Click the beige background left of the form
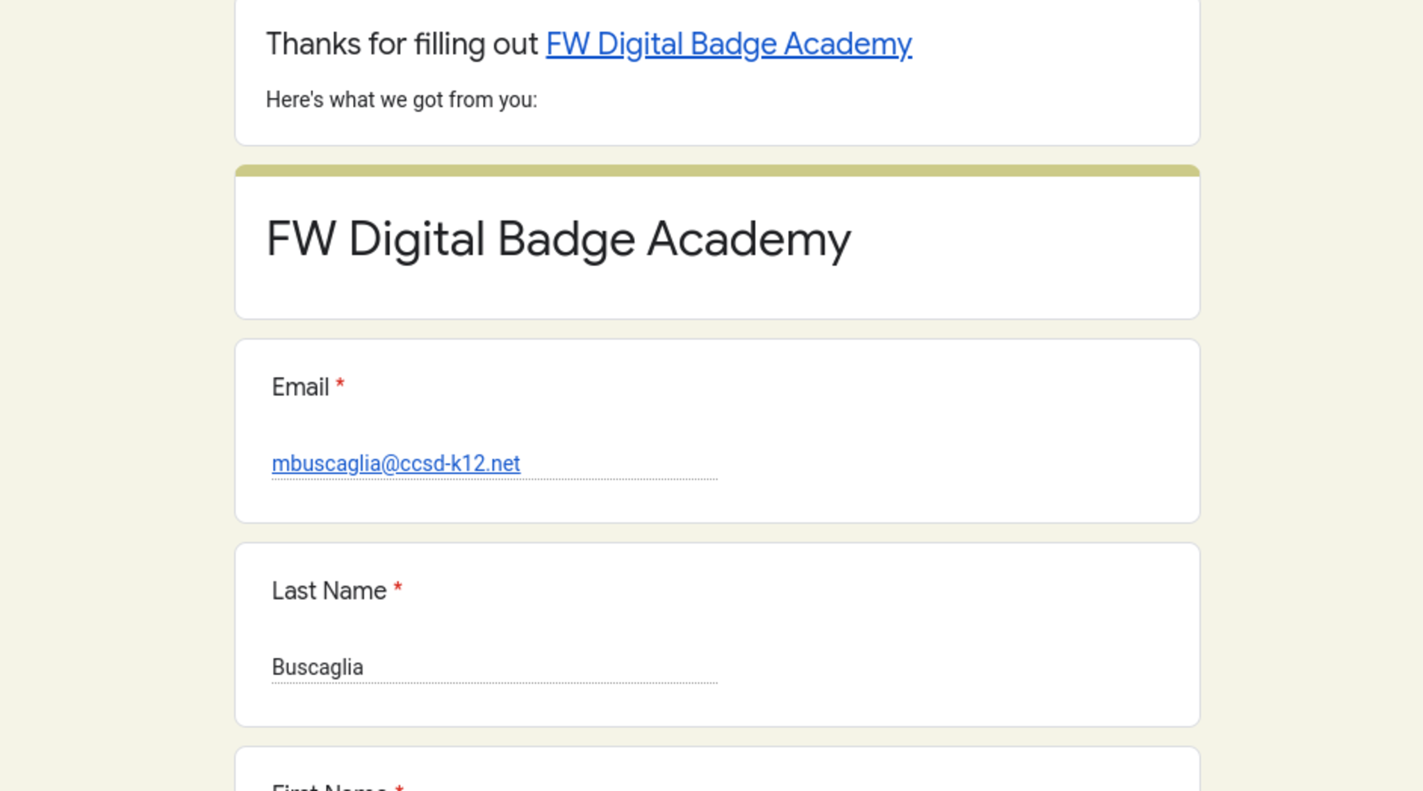The image size is (1423, 791). [117, 396]
